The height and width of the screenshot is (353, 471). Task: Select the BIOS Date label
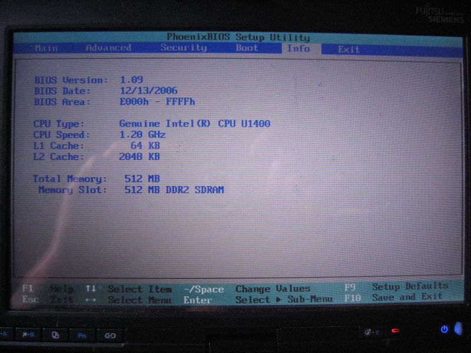tap(62, 91)
